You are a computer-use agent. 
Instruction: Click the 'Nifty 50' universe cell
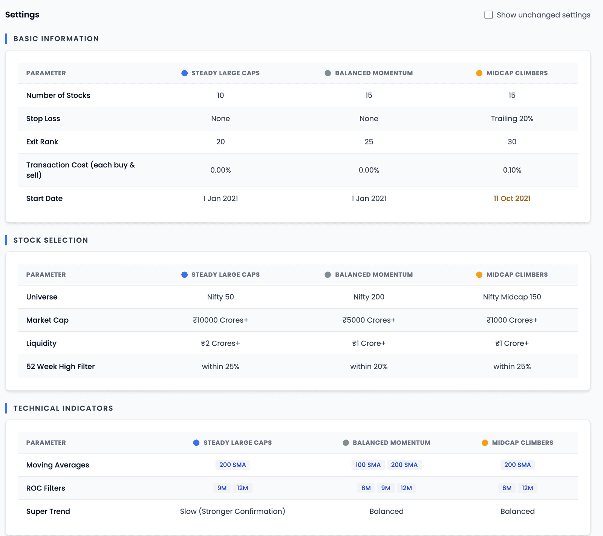[x=220, y=297]
